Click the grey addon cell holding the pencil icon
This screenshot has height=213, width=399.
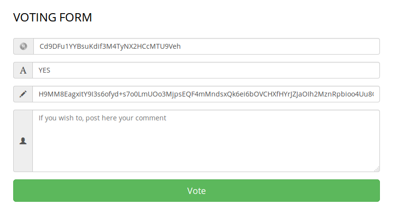tap(23, 94)
